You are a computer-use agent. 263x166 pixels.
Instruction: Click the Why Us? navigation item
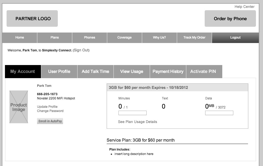159,38
